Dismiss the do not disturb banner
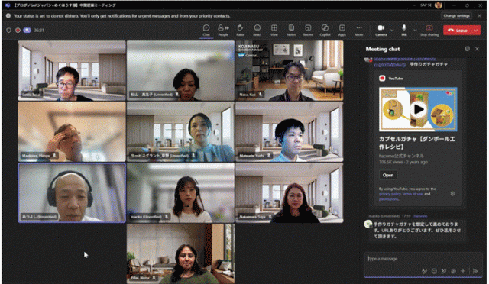 pyautogui.click(x=479, y=15)
